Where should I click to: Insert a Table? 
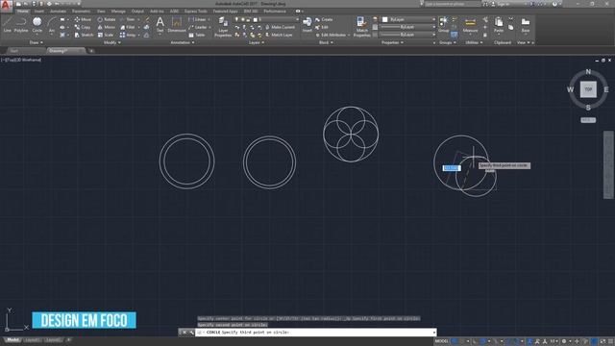tap(197, 35)
